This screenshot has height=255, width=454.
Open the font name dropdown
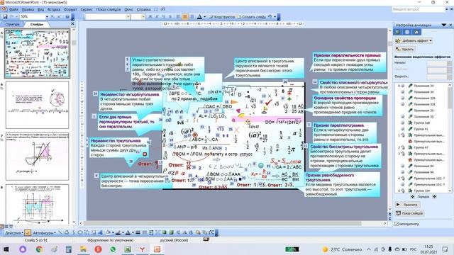pos(128,17)
